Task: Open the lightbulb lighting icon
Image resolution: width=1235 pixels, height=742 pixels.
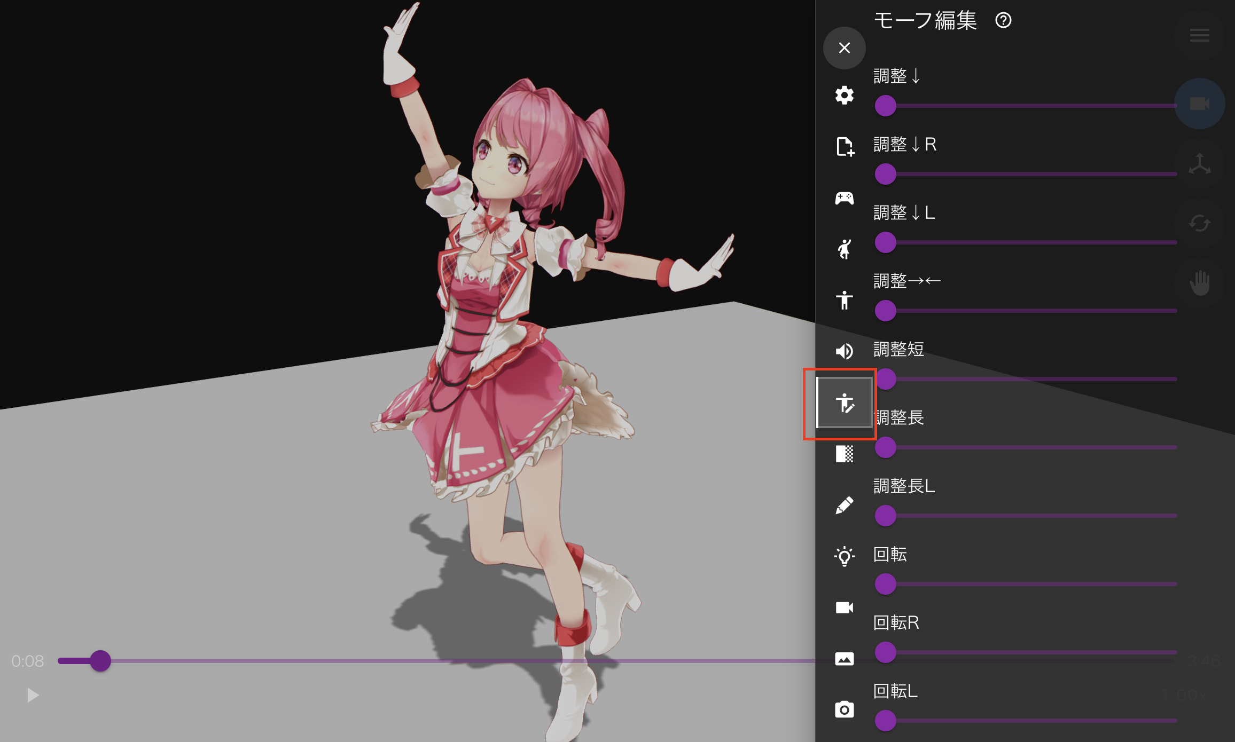Action: click(x=844, y=556)
